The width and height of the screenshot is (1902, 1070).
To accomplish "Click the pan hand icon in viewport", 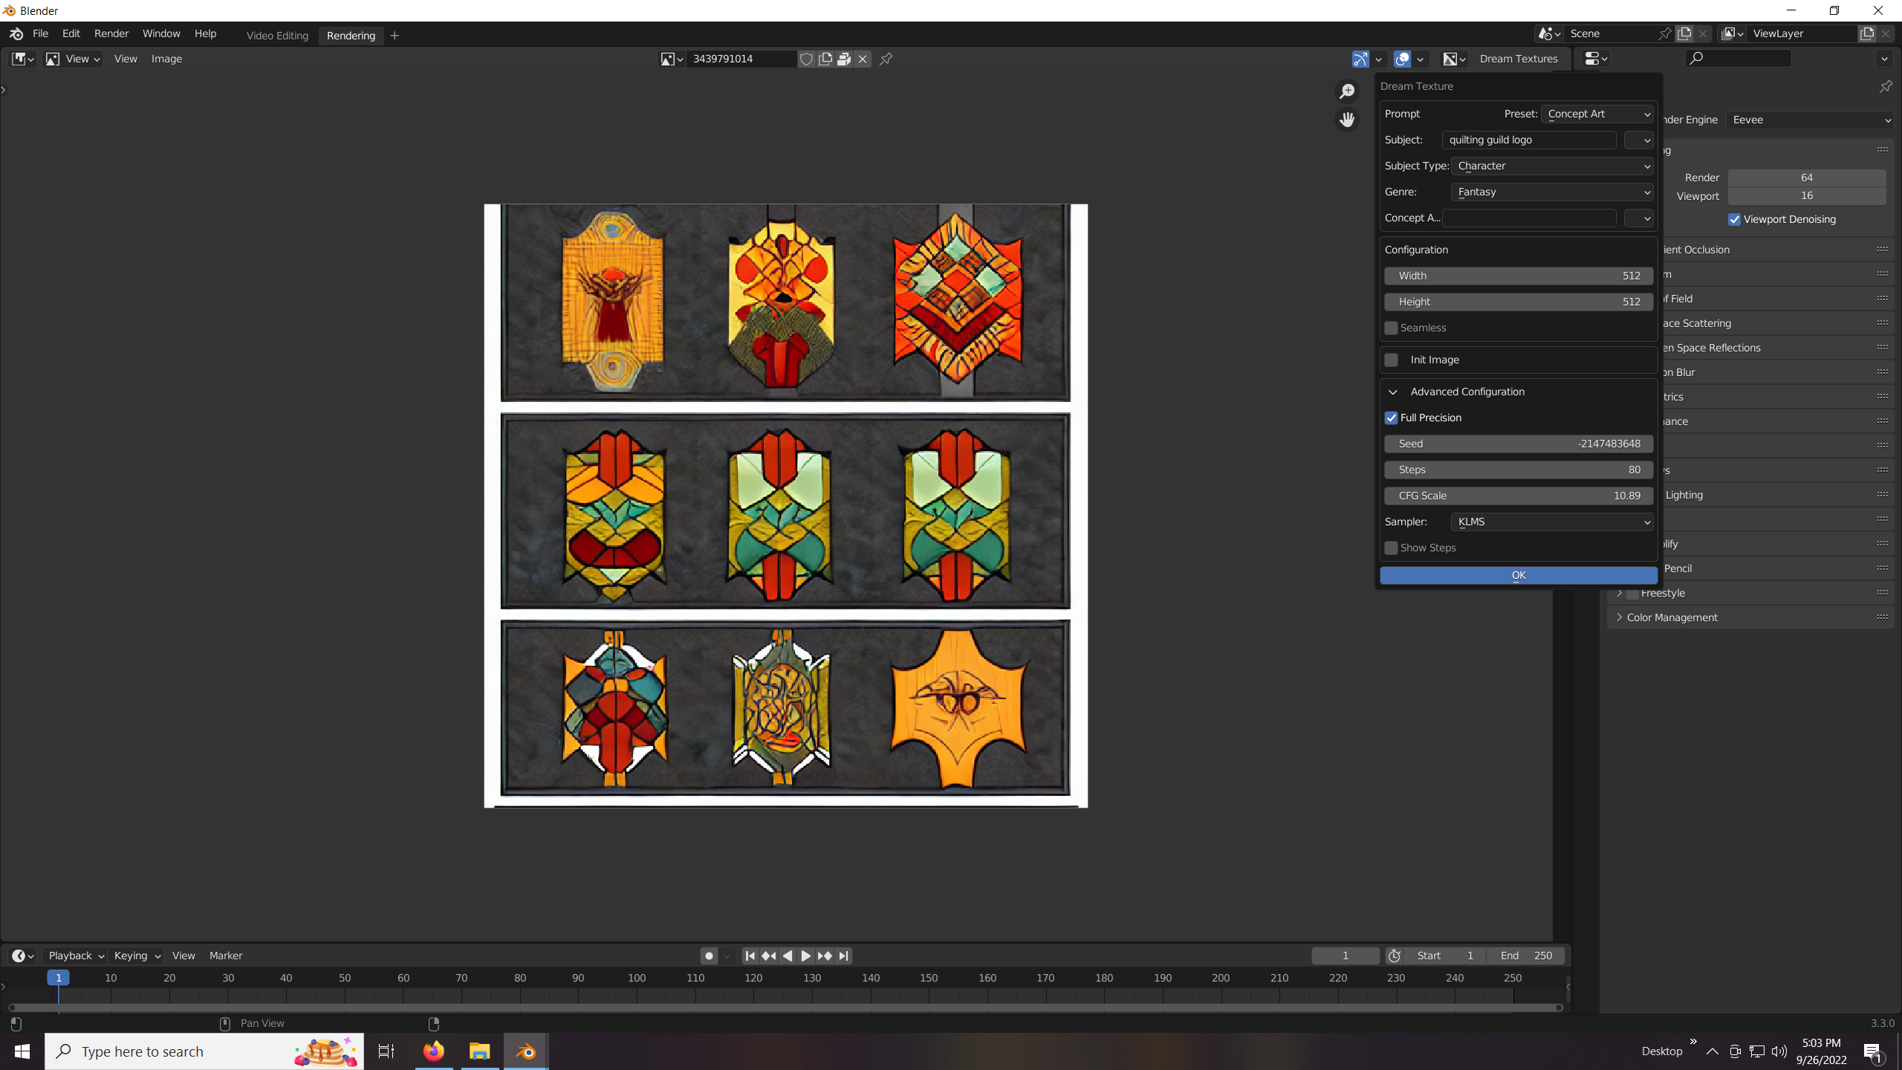I will tap(1347, 119).
